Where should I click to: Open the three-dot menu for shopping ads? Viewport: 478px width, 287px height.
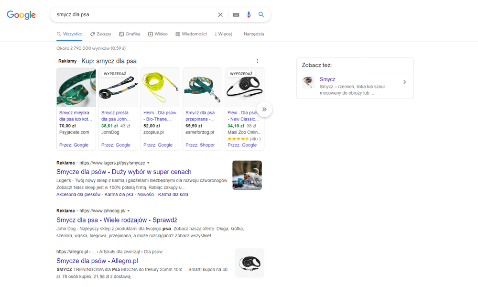[257, 61]
